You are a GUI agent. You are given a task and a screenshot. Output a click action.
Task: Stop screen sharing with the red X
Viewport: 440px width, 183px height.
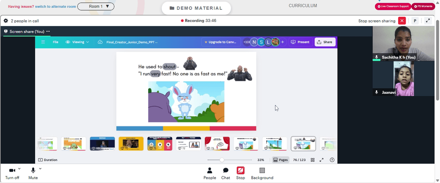coord(402,21)
